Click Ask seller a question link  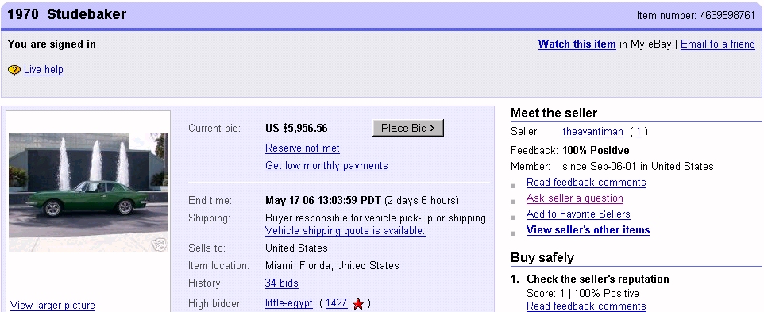point(575,198)
